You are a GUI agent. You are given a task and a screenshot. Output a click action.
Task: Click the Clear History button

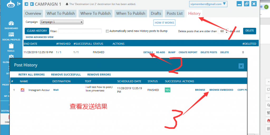37,31
